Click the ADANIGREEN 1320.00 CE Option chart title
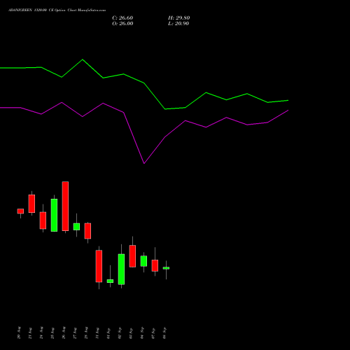Image resolution: width=350 pixels, height=350 pixels. tap(57, 10)
